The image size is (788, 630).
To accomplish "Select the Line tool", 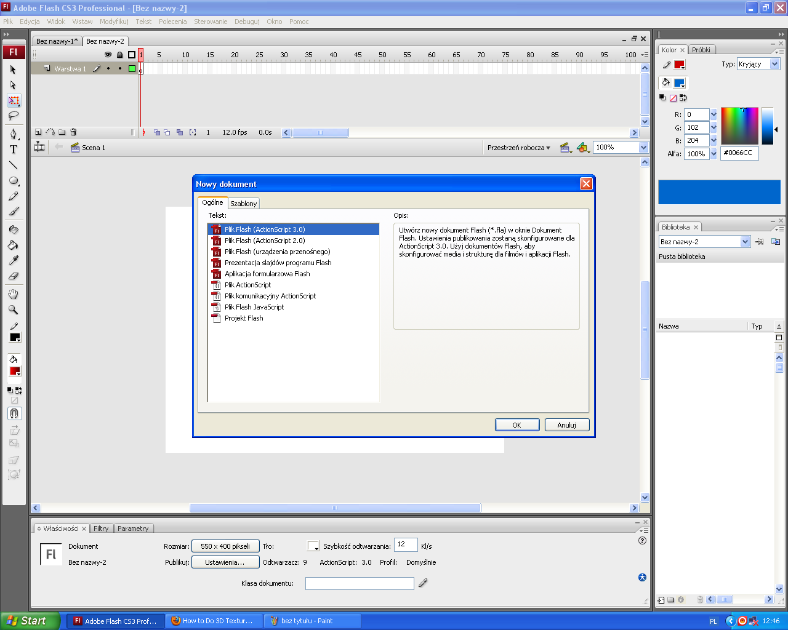I will click(14, 165).
